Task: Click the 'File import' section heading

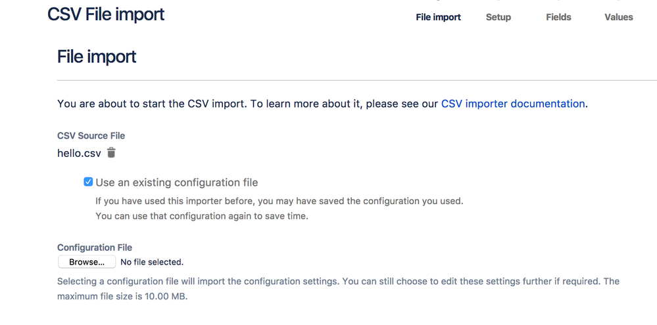Action: [x=97, y=56]
